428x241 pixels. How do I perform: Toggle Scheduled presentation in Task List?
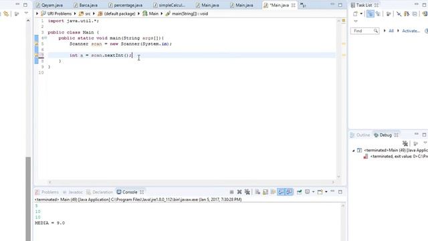click(378, 13)
